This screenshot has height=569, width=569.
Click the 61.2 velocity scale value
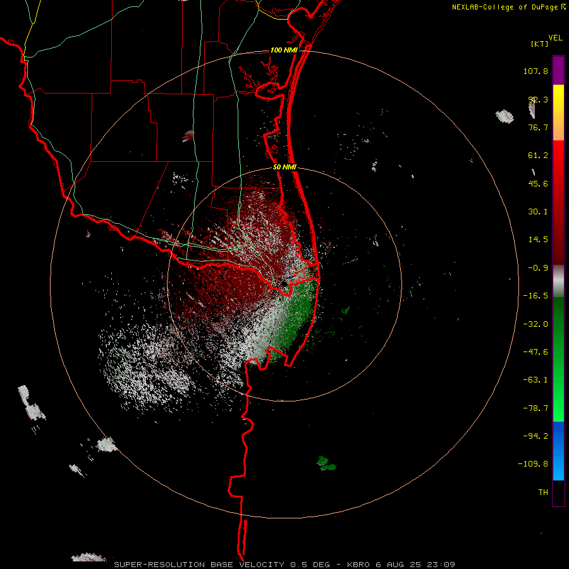(x=538, y=156)
